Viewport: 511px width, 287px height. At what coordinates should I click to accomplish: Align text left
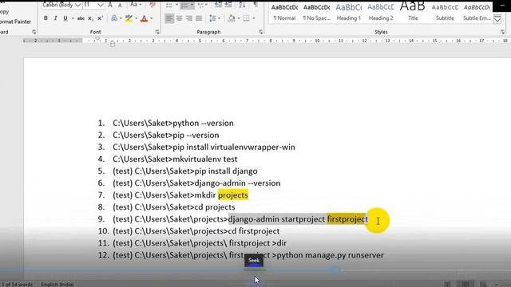coord(169,18)
